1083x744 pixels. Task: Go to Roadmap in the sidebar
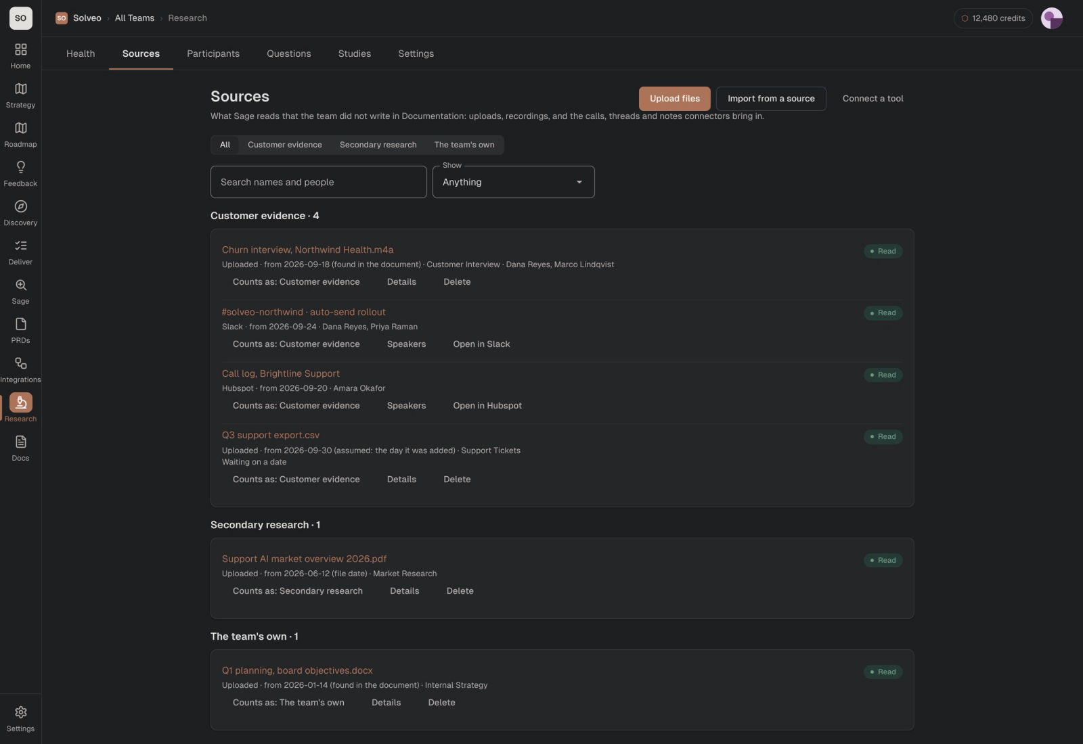point(20,135)
